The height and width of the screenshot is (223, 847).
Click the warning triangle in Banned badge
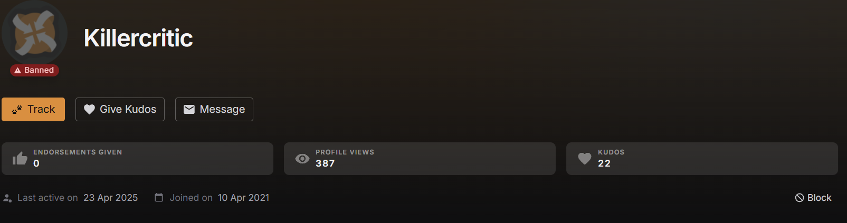point(18,70)
